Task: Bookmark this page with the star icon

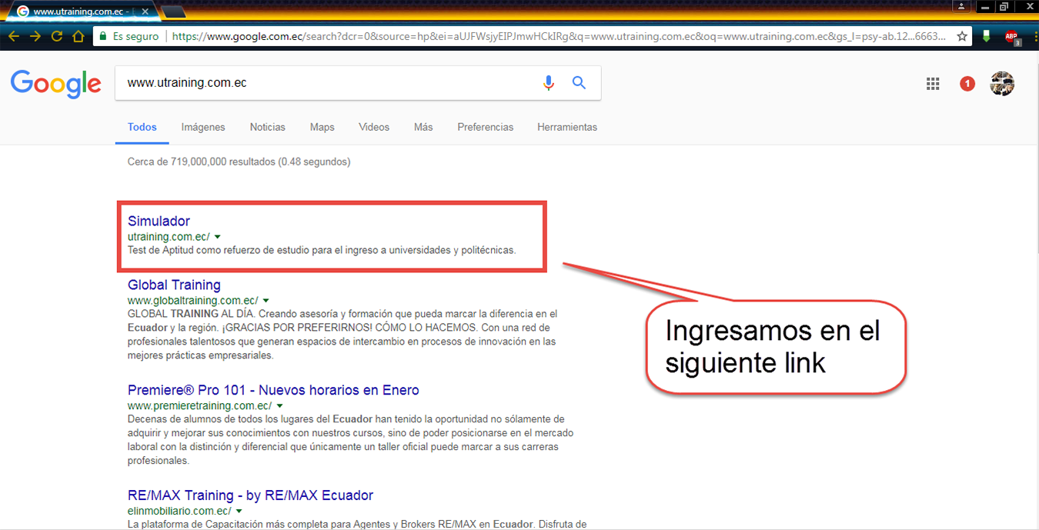Action: [x=962, y=36]
